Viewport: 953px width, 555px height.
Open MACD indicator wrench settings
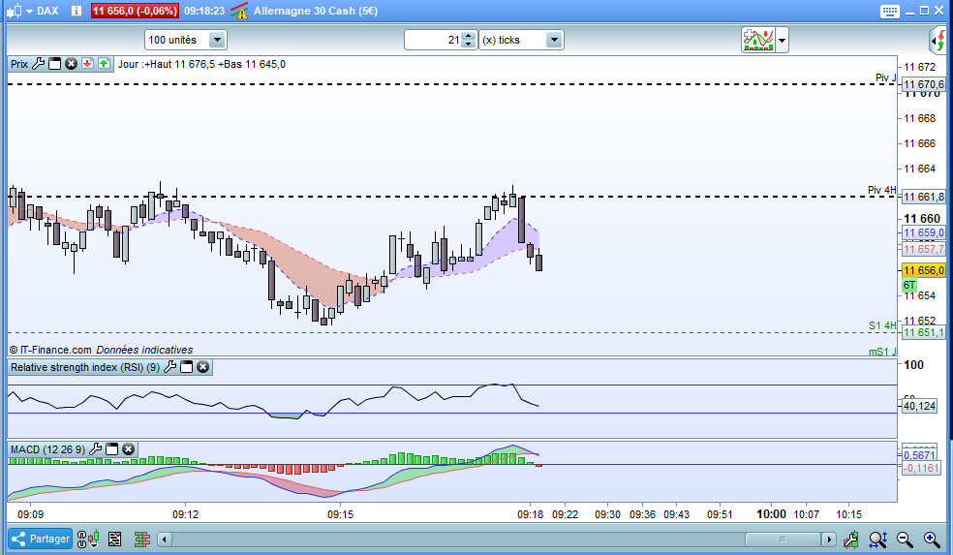(x=96, y=449)
